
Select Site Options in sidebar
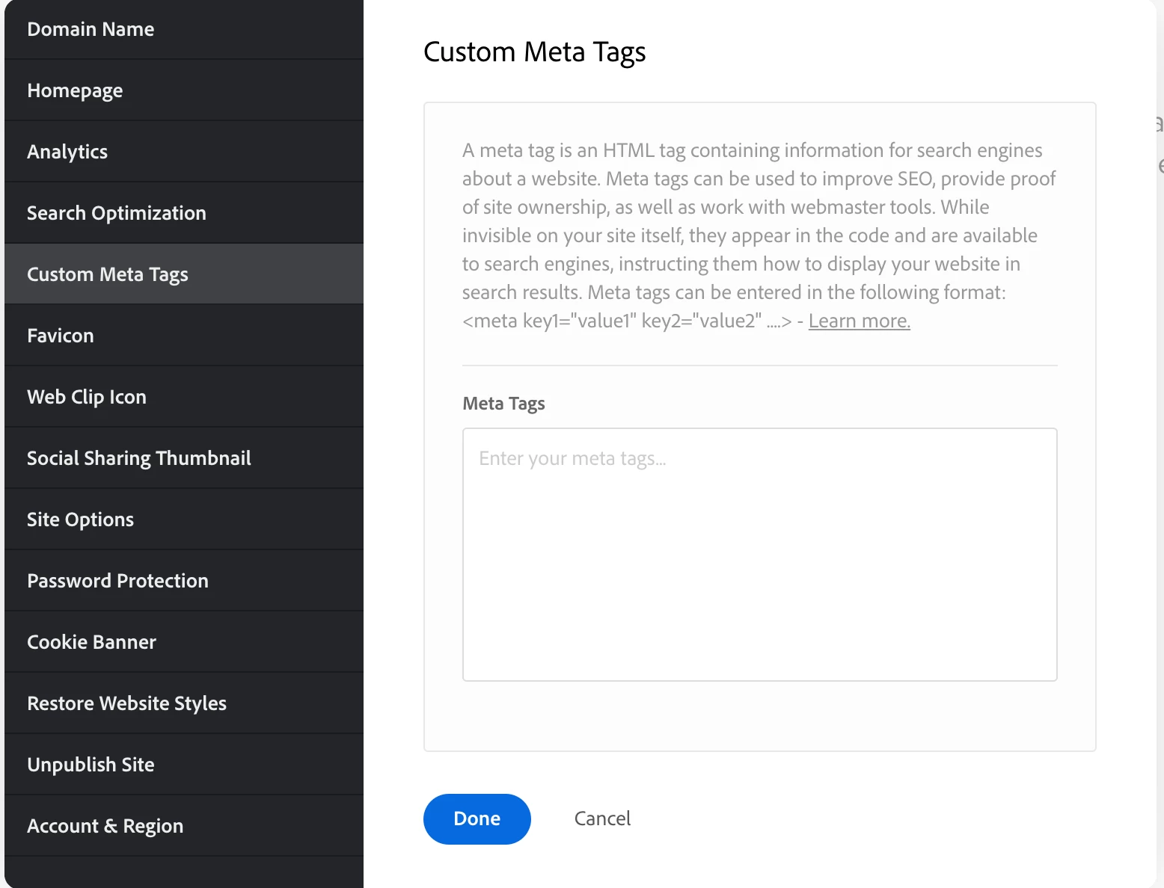pyautogui.click(x=80, y=519)
